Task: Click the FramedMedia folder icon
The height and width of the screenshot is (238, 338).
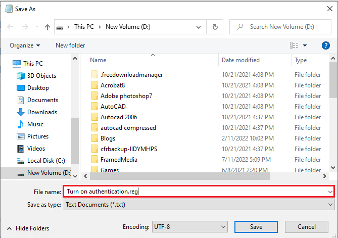Action: (x=94, y=160)
